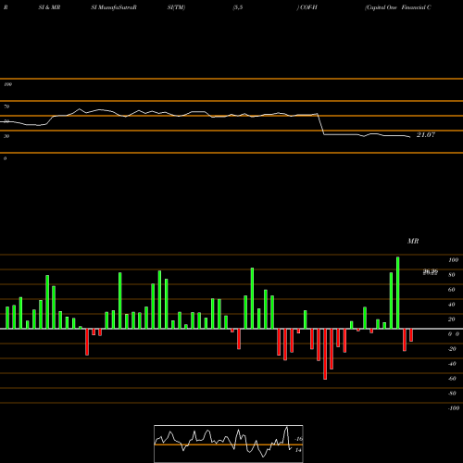The width and height of the screenshot is (463, 463).
Task: Click the MR axis label -60
Action: 452,379
